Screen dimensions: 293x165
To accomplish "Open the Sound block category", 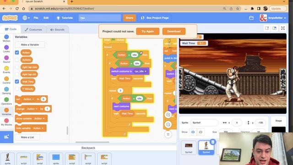I will [6, 59].
